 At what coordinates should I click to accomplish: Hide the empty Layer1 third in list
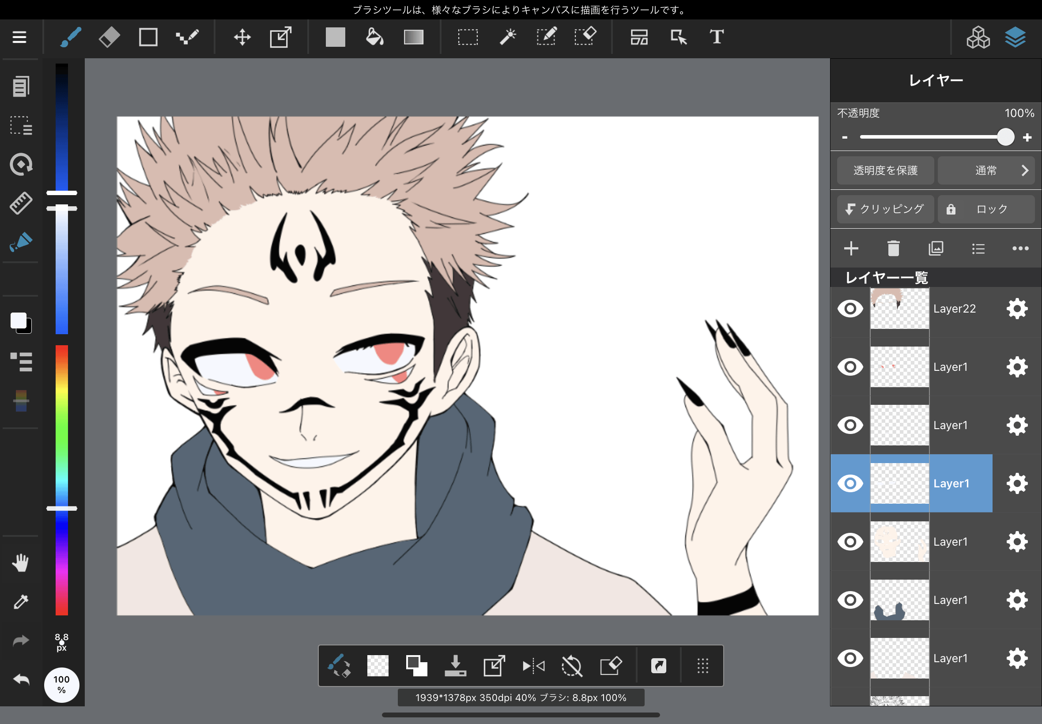[x=850, y=425]
